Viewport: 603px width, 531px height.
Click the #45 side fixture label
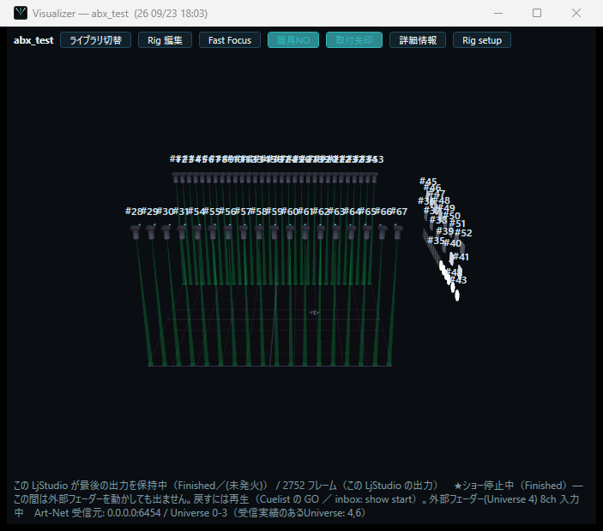pos(428,181)
